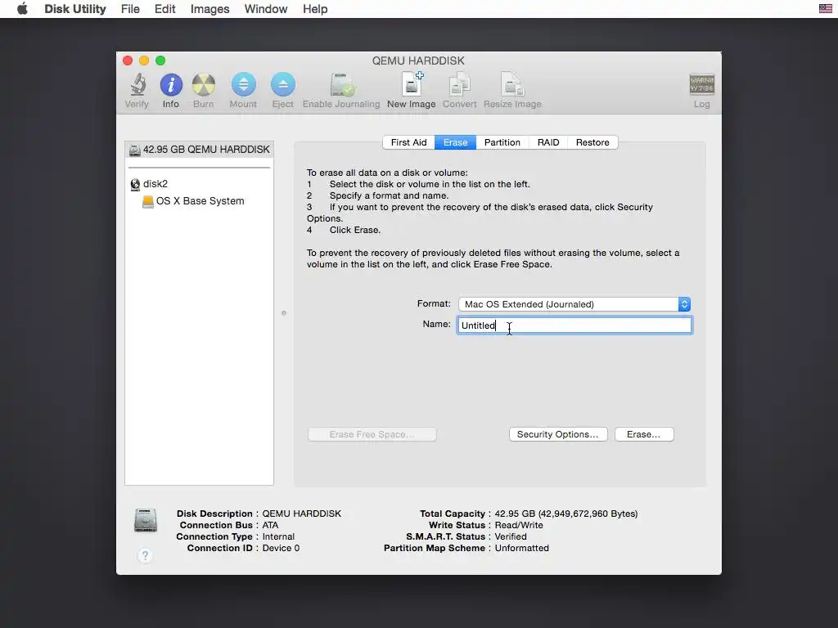Image resolution: width=838 pixels, height=628 pixels.
Task: Switch to the Restore tab
Action: [x=592, y=142]
